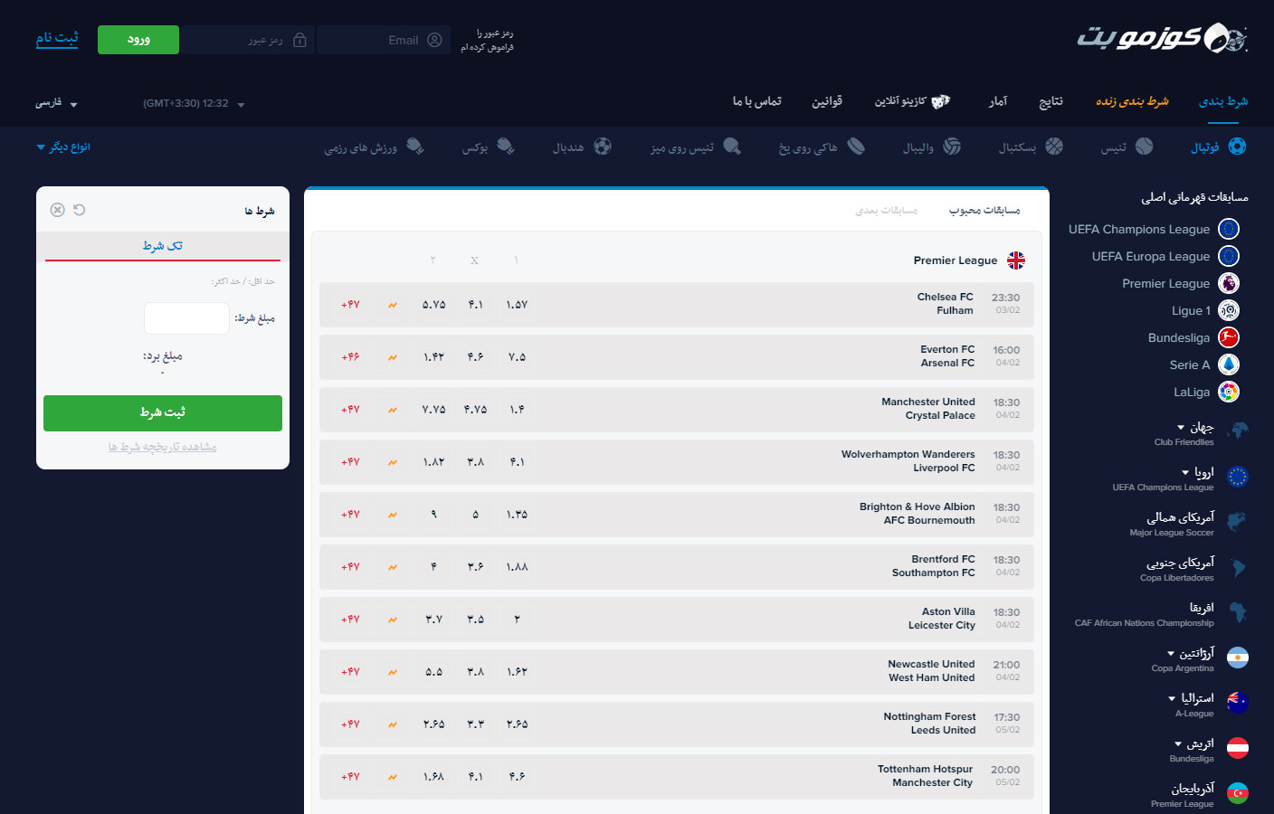Show stats trend icon for Chelsea FC match
The height and width of the screenshot is (814, 1274).
click(x=393, y=305)
